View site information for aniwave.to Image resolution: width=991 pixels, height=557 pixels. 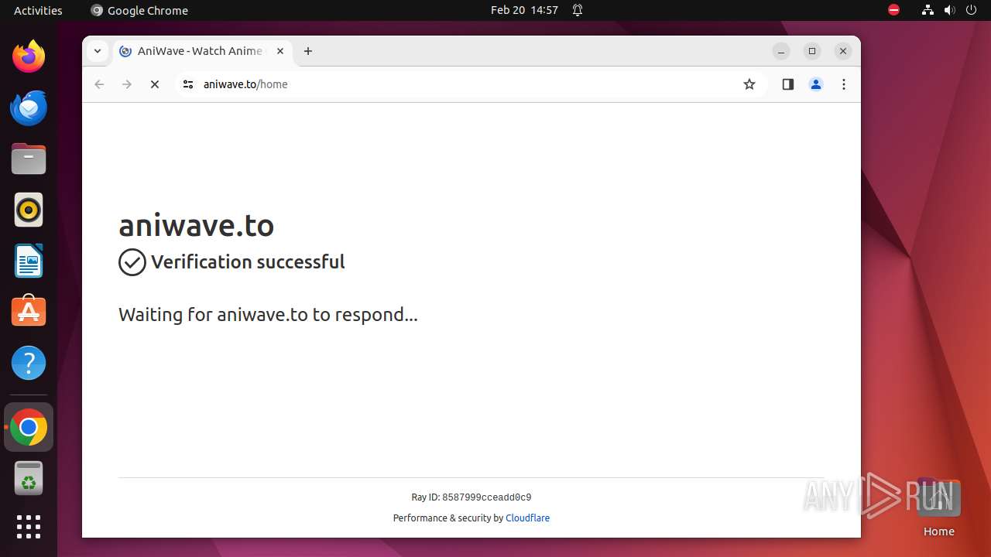[187, 84]
